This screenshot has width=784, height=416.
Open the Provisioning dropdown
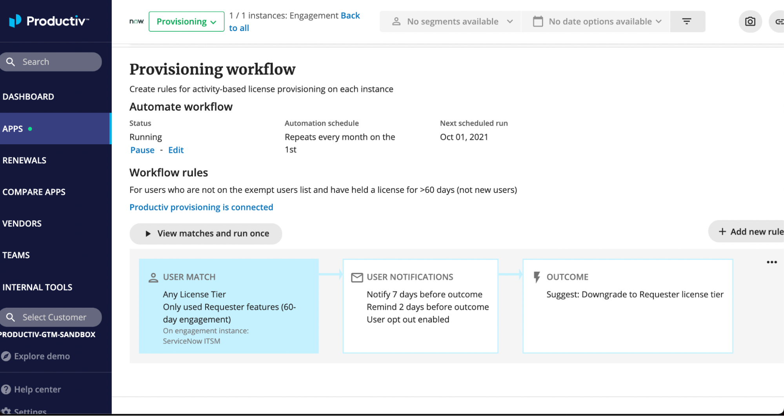tap(186, 22)
